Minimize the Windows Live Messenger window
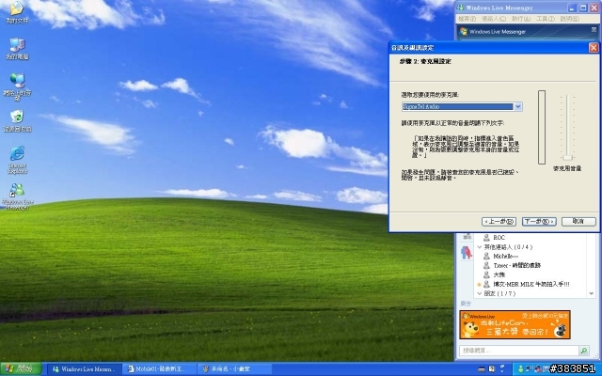This screenshot has width=602, height=376. (x=573, y=8)
